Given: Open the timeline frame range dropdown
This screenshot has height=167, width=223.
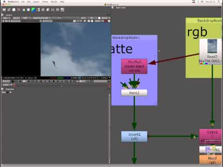Looking at the screenshot, I should tap(7, 85).
